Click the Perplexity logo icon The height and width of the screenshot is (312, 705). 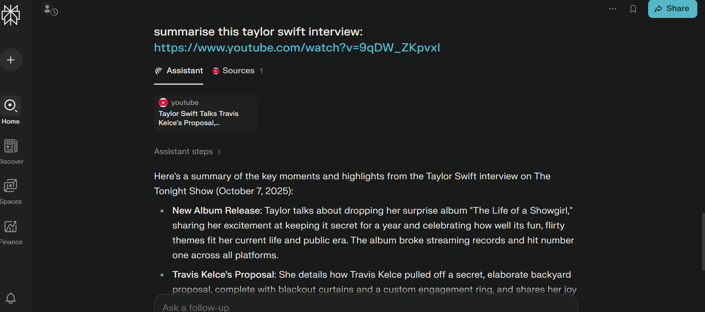(x=11, y=15)
